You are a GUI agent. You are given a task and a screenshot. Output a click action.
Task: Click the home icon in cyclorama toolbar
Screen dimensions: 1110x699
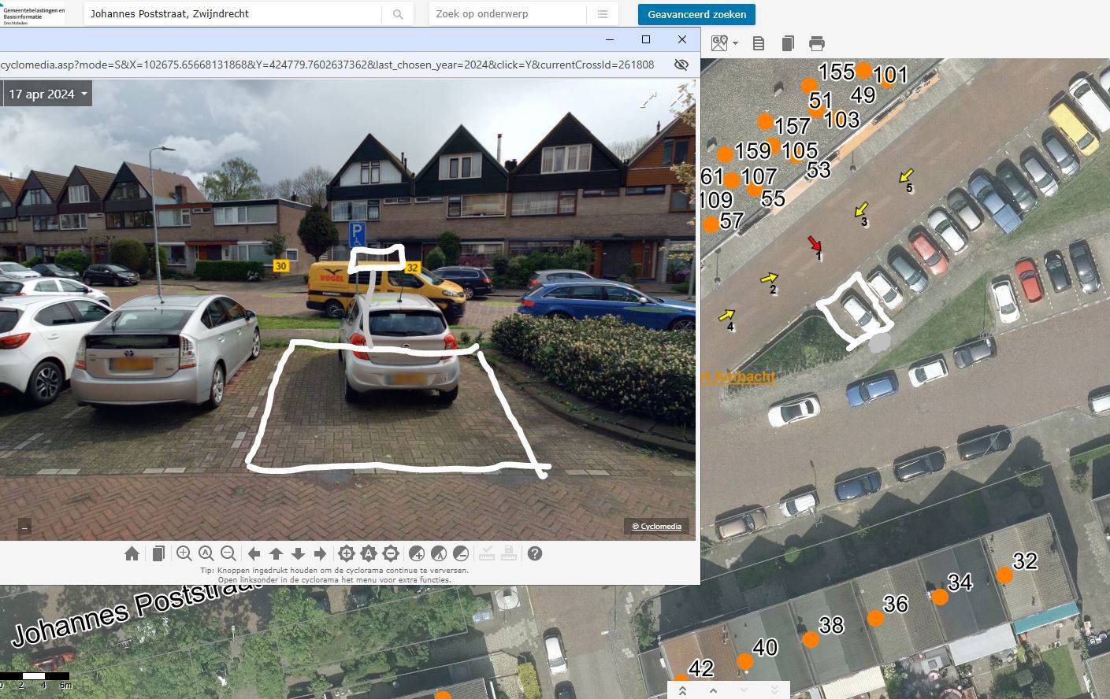(132, 553)
